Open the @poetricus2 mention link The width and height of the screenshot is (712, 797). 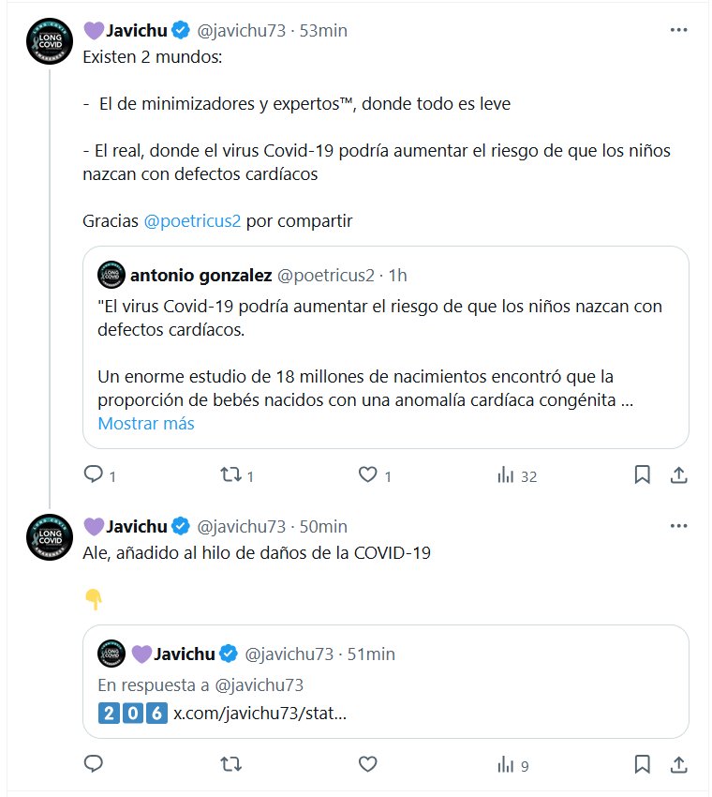click(x=192, y=221)
